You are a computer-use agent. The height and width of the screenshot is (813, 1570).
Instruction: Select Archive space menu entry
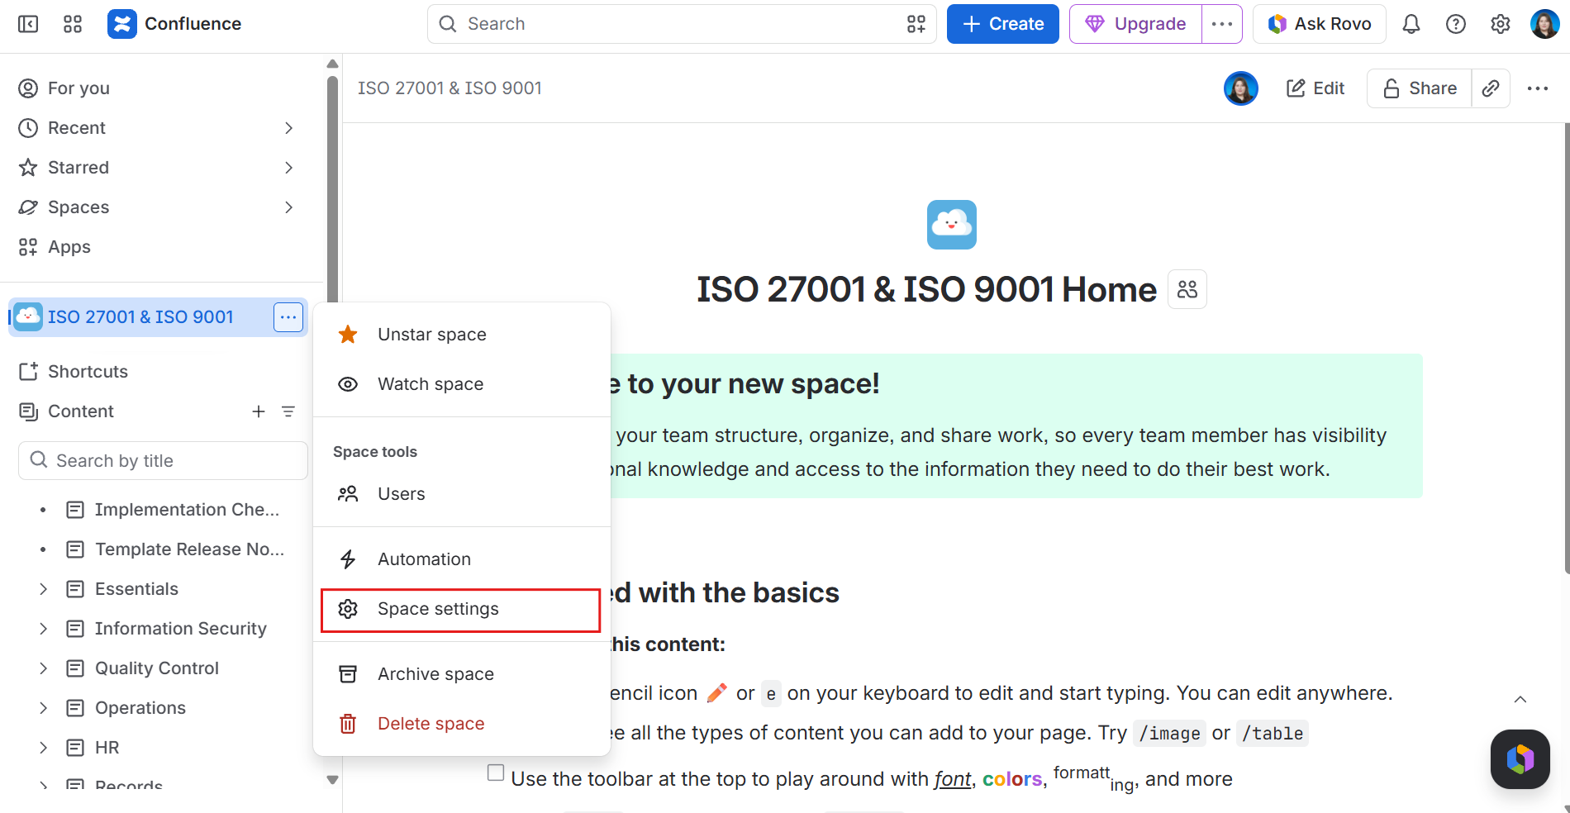point(462,674)
